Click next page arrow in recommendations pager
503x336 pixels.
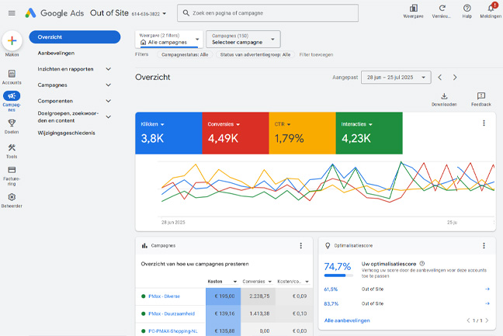487,320
